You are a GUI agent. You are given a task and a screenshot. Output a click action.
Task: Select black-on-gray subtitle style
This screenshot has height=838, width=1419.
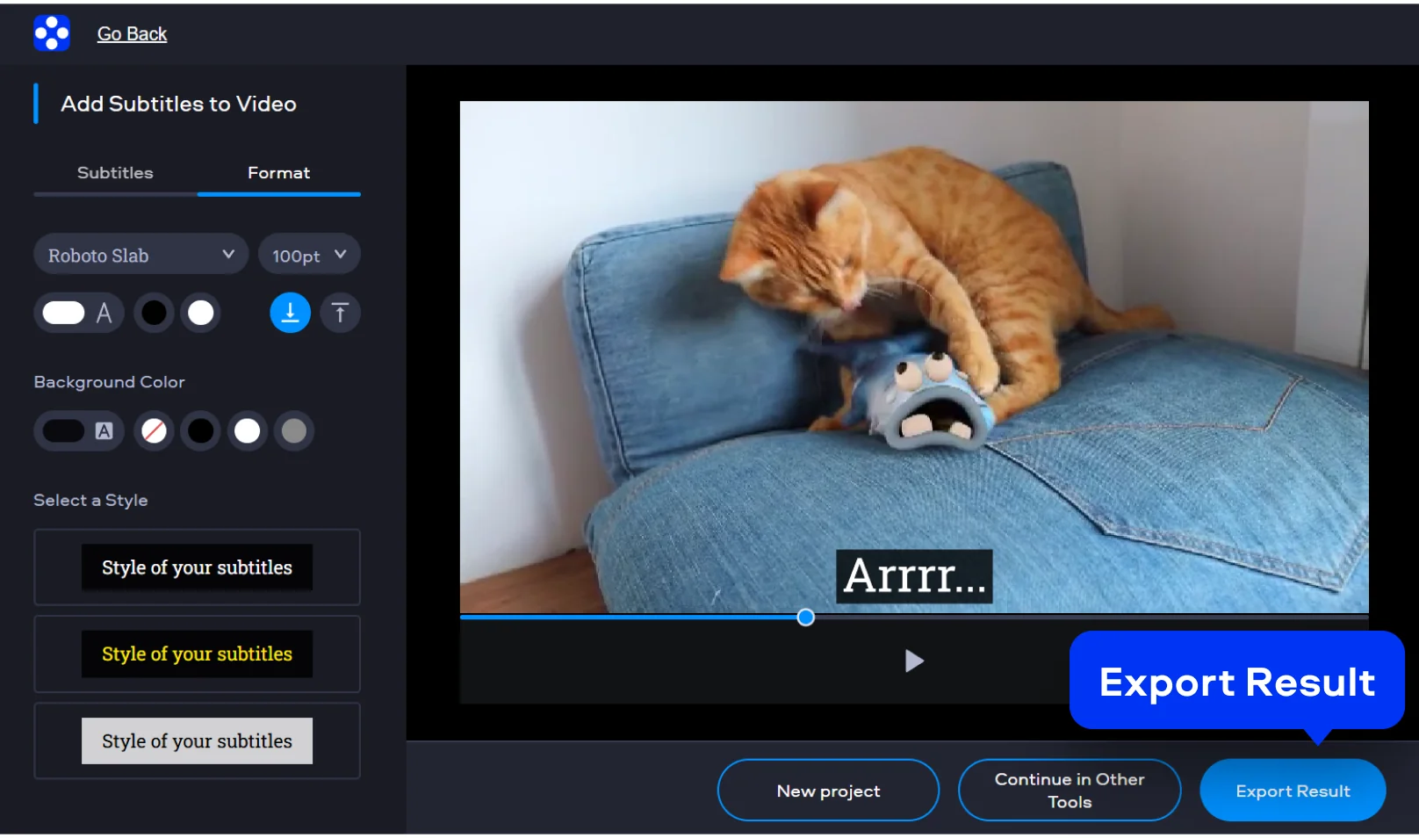tap(197, 740)
